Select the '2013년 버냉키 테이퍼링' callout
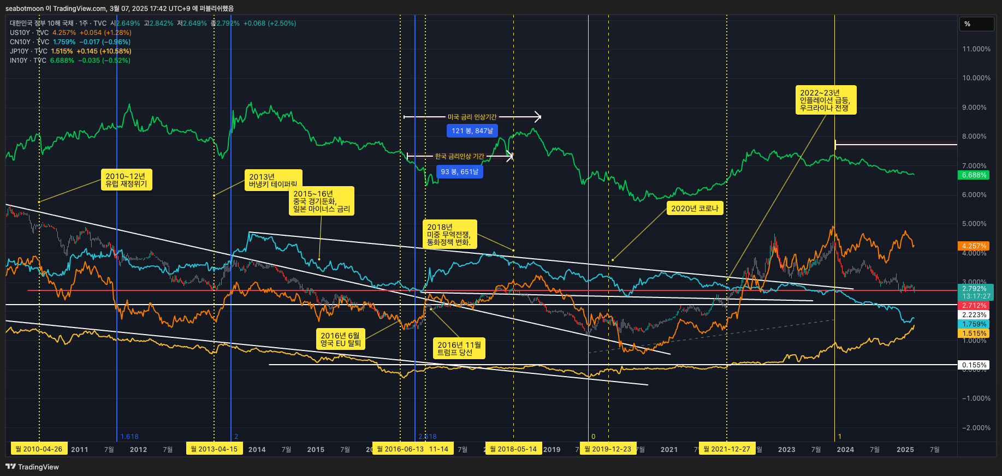The image size is (1002, 476). (x=273, y=180)
